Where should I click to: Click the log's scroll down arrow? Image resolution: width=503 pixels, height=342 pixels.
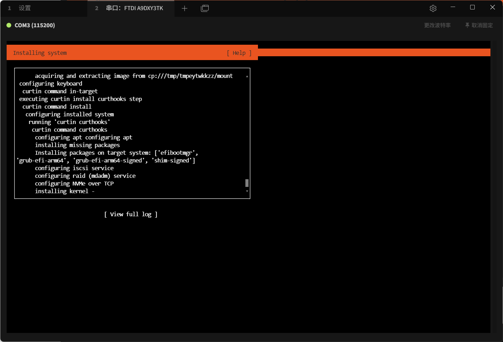pyautogui.click(x=247, y=191)
